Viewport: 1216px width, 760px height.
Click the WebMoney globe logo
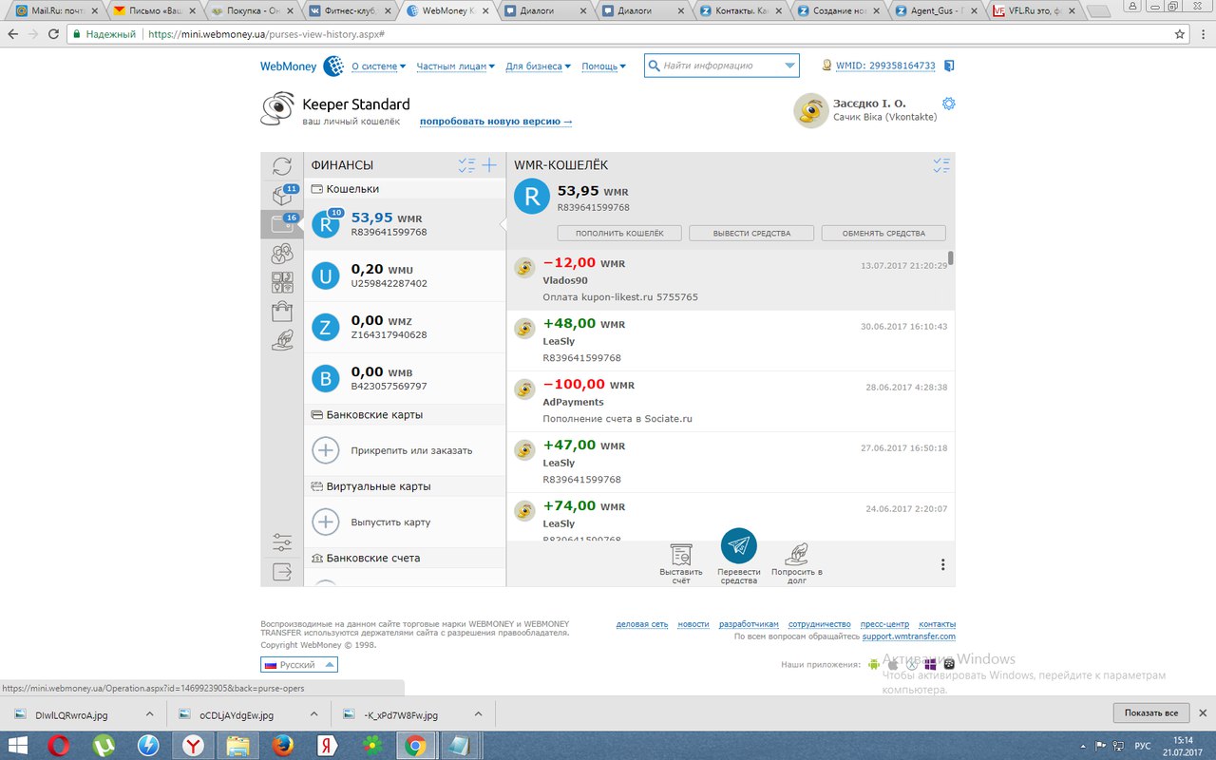tap(333, 66)
